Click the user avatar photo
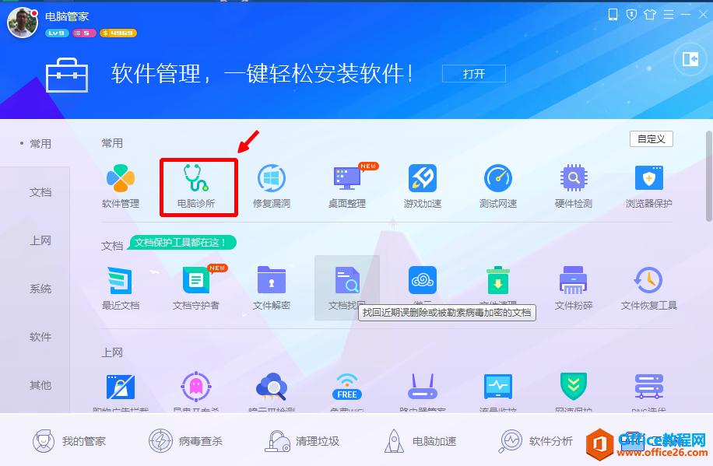This screenshot has width=713, height=466. tap(23, 23)
